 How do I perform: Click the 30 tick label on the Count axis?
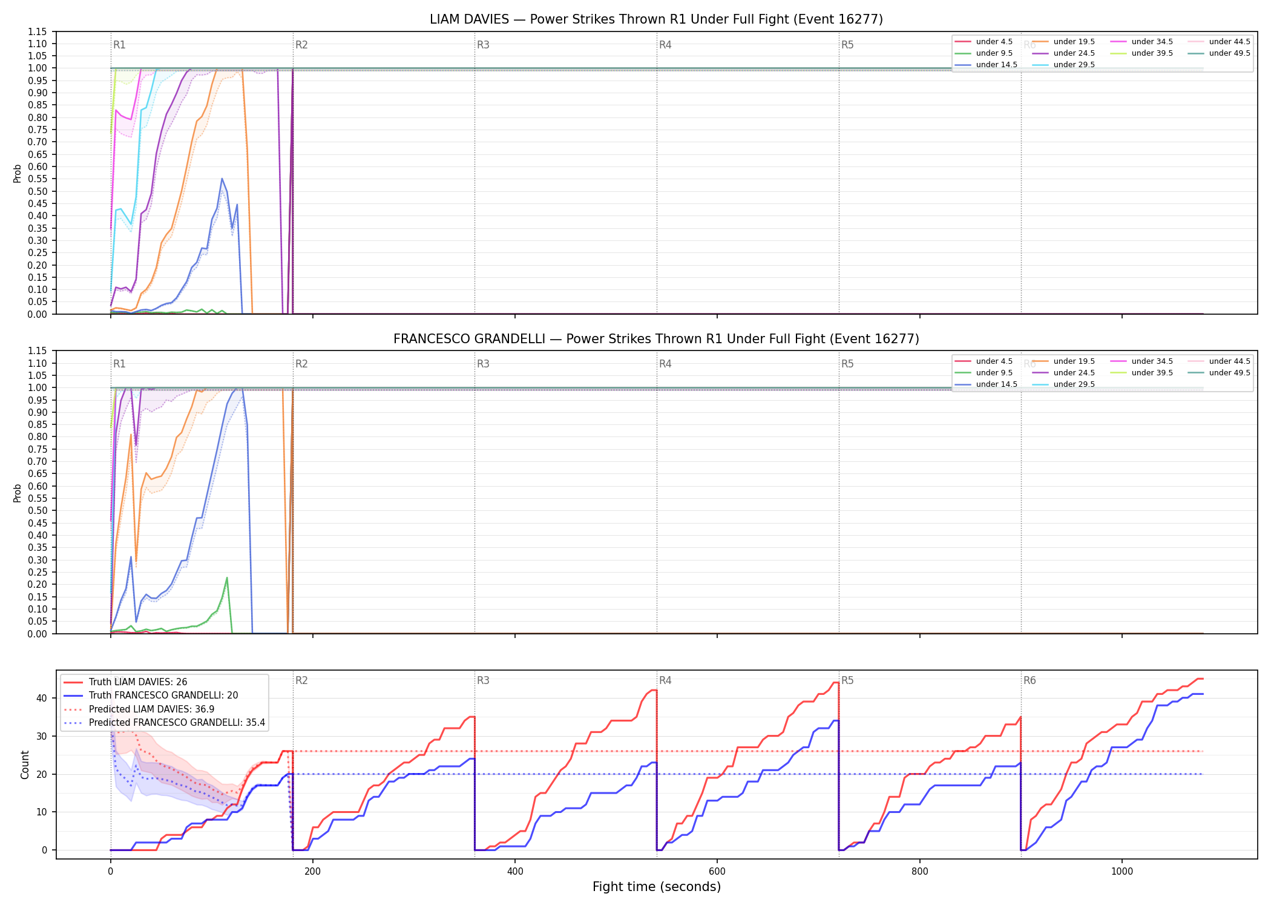point(41,736)
